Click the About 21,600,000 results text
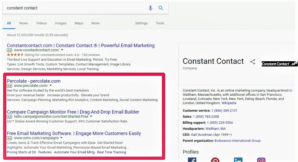 click(x=37, y=35)
